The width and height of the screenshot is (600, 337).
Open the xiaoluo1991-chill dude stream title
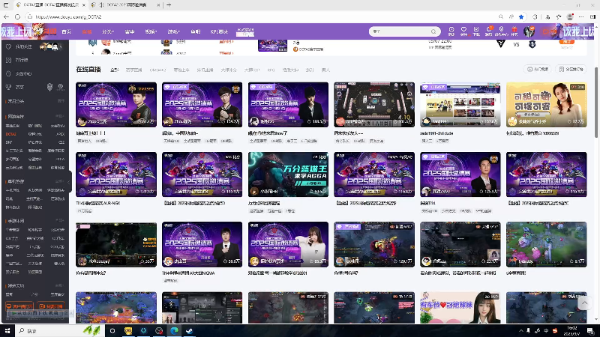(x=437, y=133)
